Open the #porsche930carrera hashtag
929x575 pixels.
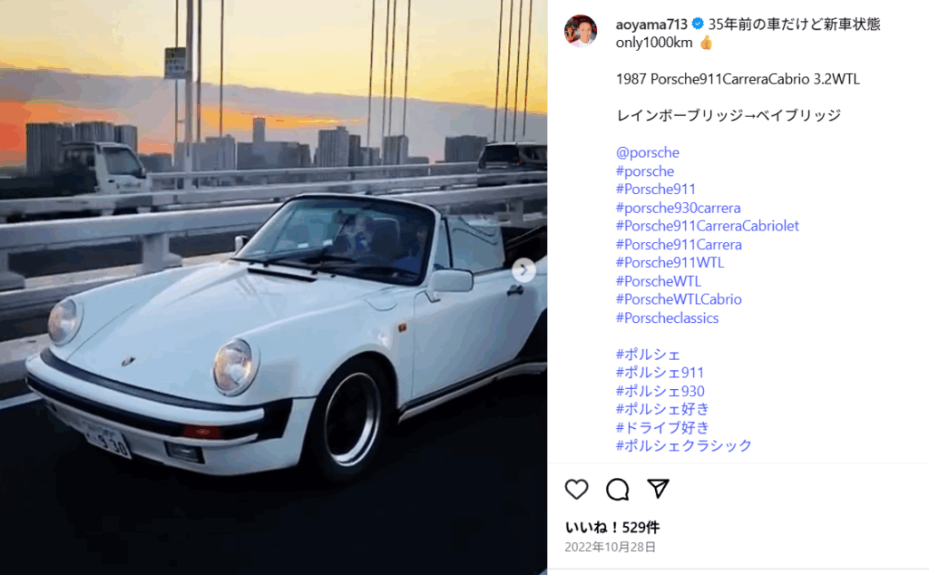click(678, 208)
